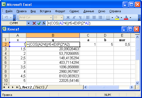Apply borders using the Borders icon
The width and height of the screenshot is (142, 98).
(x=108, y=18)
